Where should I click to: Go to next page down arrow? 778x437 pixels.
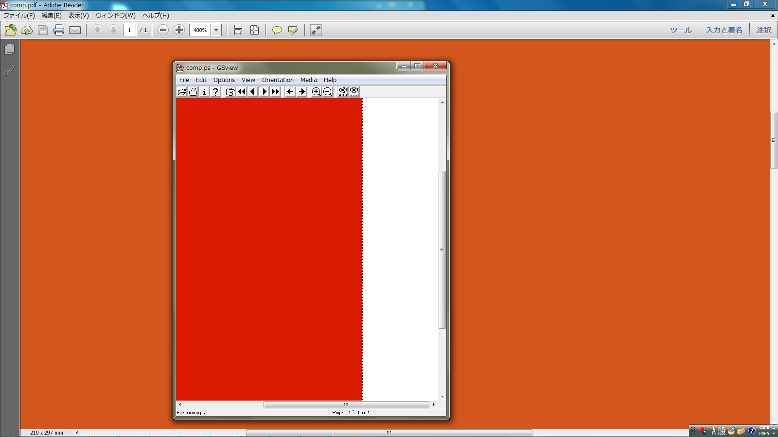pyautogui.click(x=113, y=30)
